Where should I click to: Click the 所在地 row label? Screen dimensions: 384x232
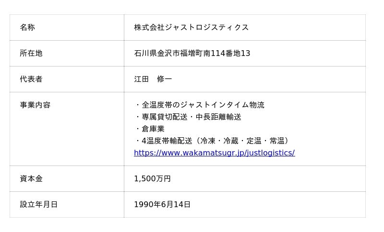(x=31, y=54)
